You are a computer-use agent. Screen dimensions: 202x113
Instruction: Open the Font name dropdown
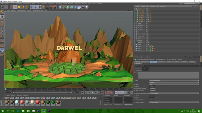pos(174,80)
